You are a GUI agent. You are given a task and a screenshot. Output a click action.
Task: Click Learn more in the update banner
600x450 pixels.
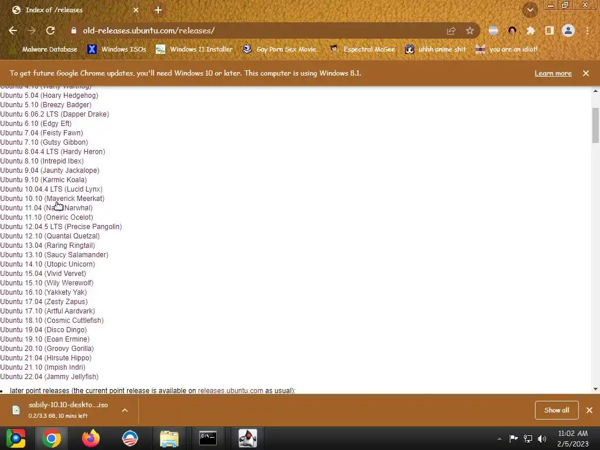coord(553,73)
